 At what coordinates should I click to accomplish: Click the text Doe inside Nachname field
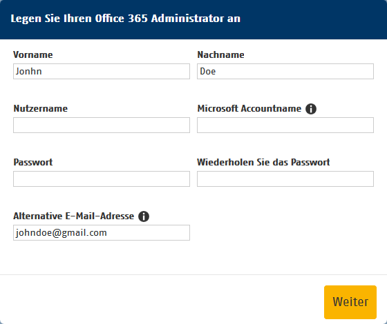[207, 72]
